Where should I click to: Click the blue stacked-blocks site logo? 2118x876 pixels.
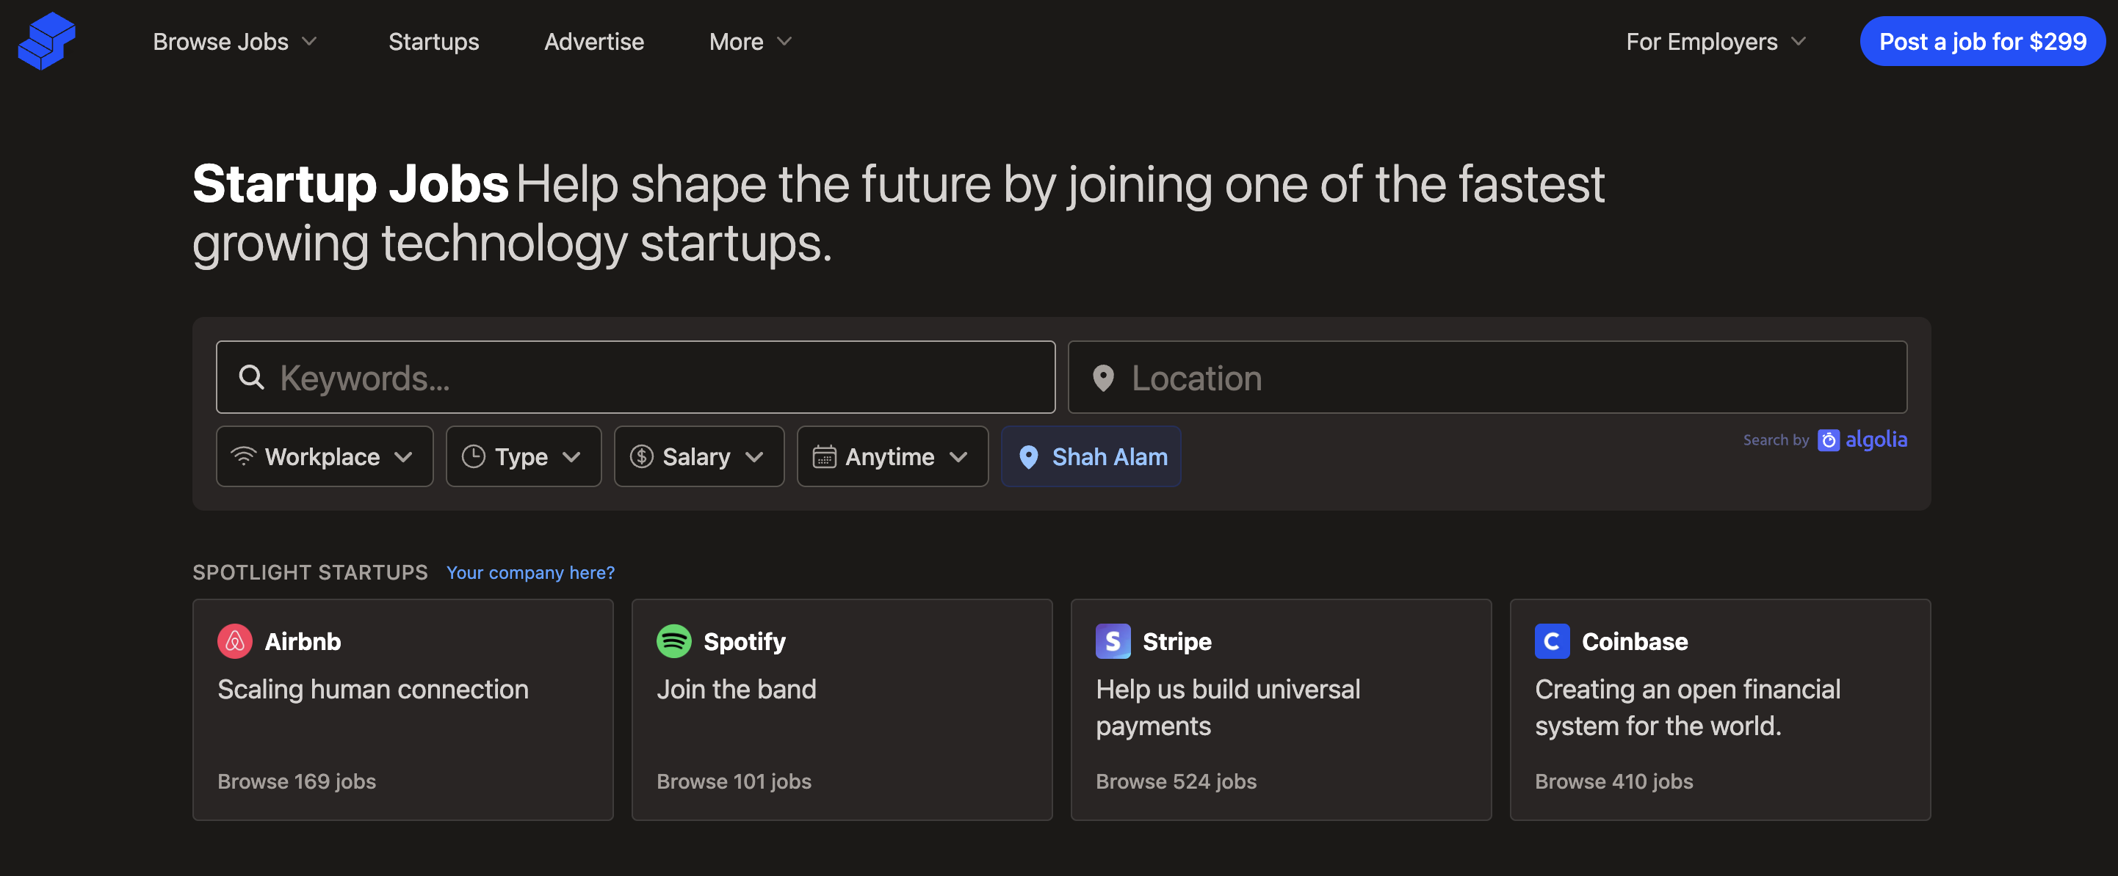pyautogui.click(x=47, y=41)
